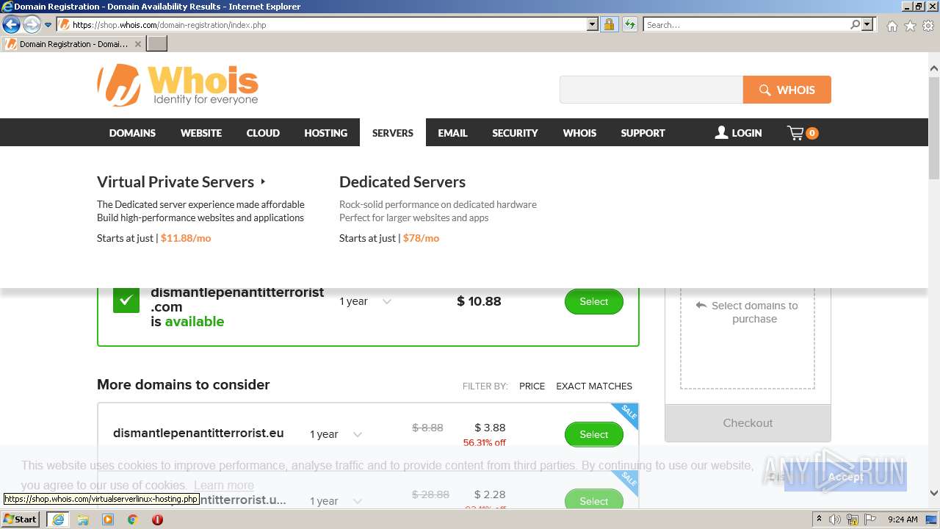Open the IE home icon
The height and width of the screenshot is (529, 940).
point(892,25)
